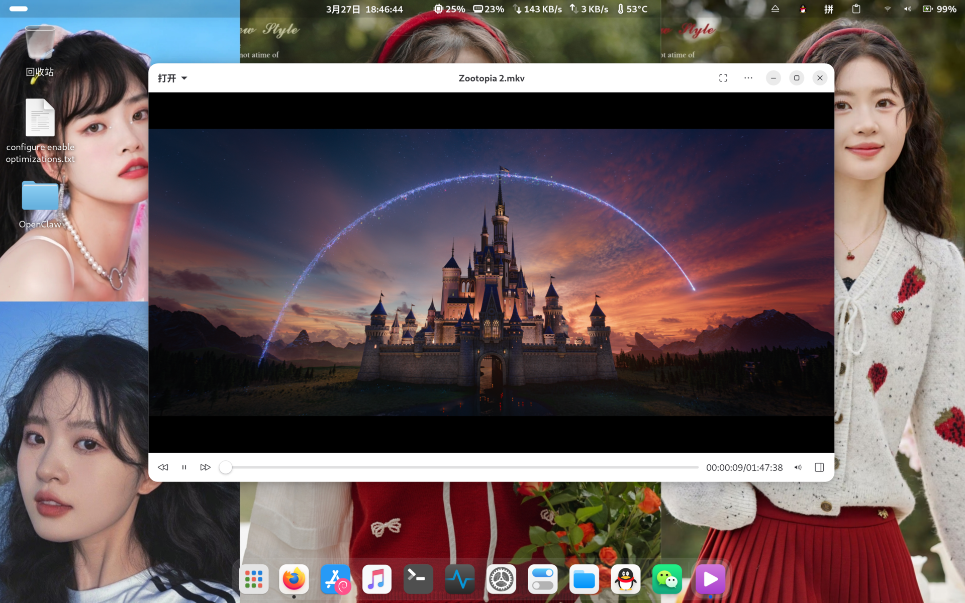Click the seek bar progress handle
This screenshot has height=603, width=965.
tap(226, 467)
